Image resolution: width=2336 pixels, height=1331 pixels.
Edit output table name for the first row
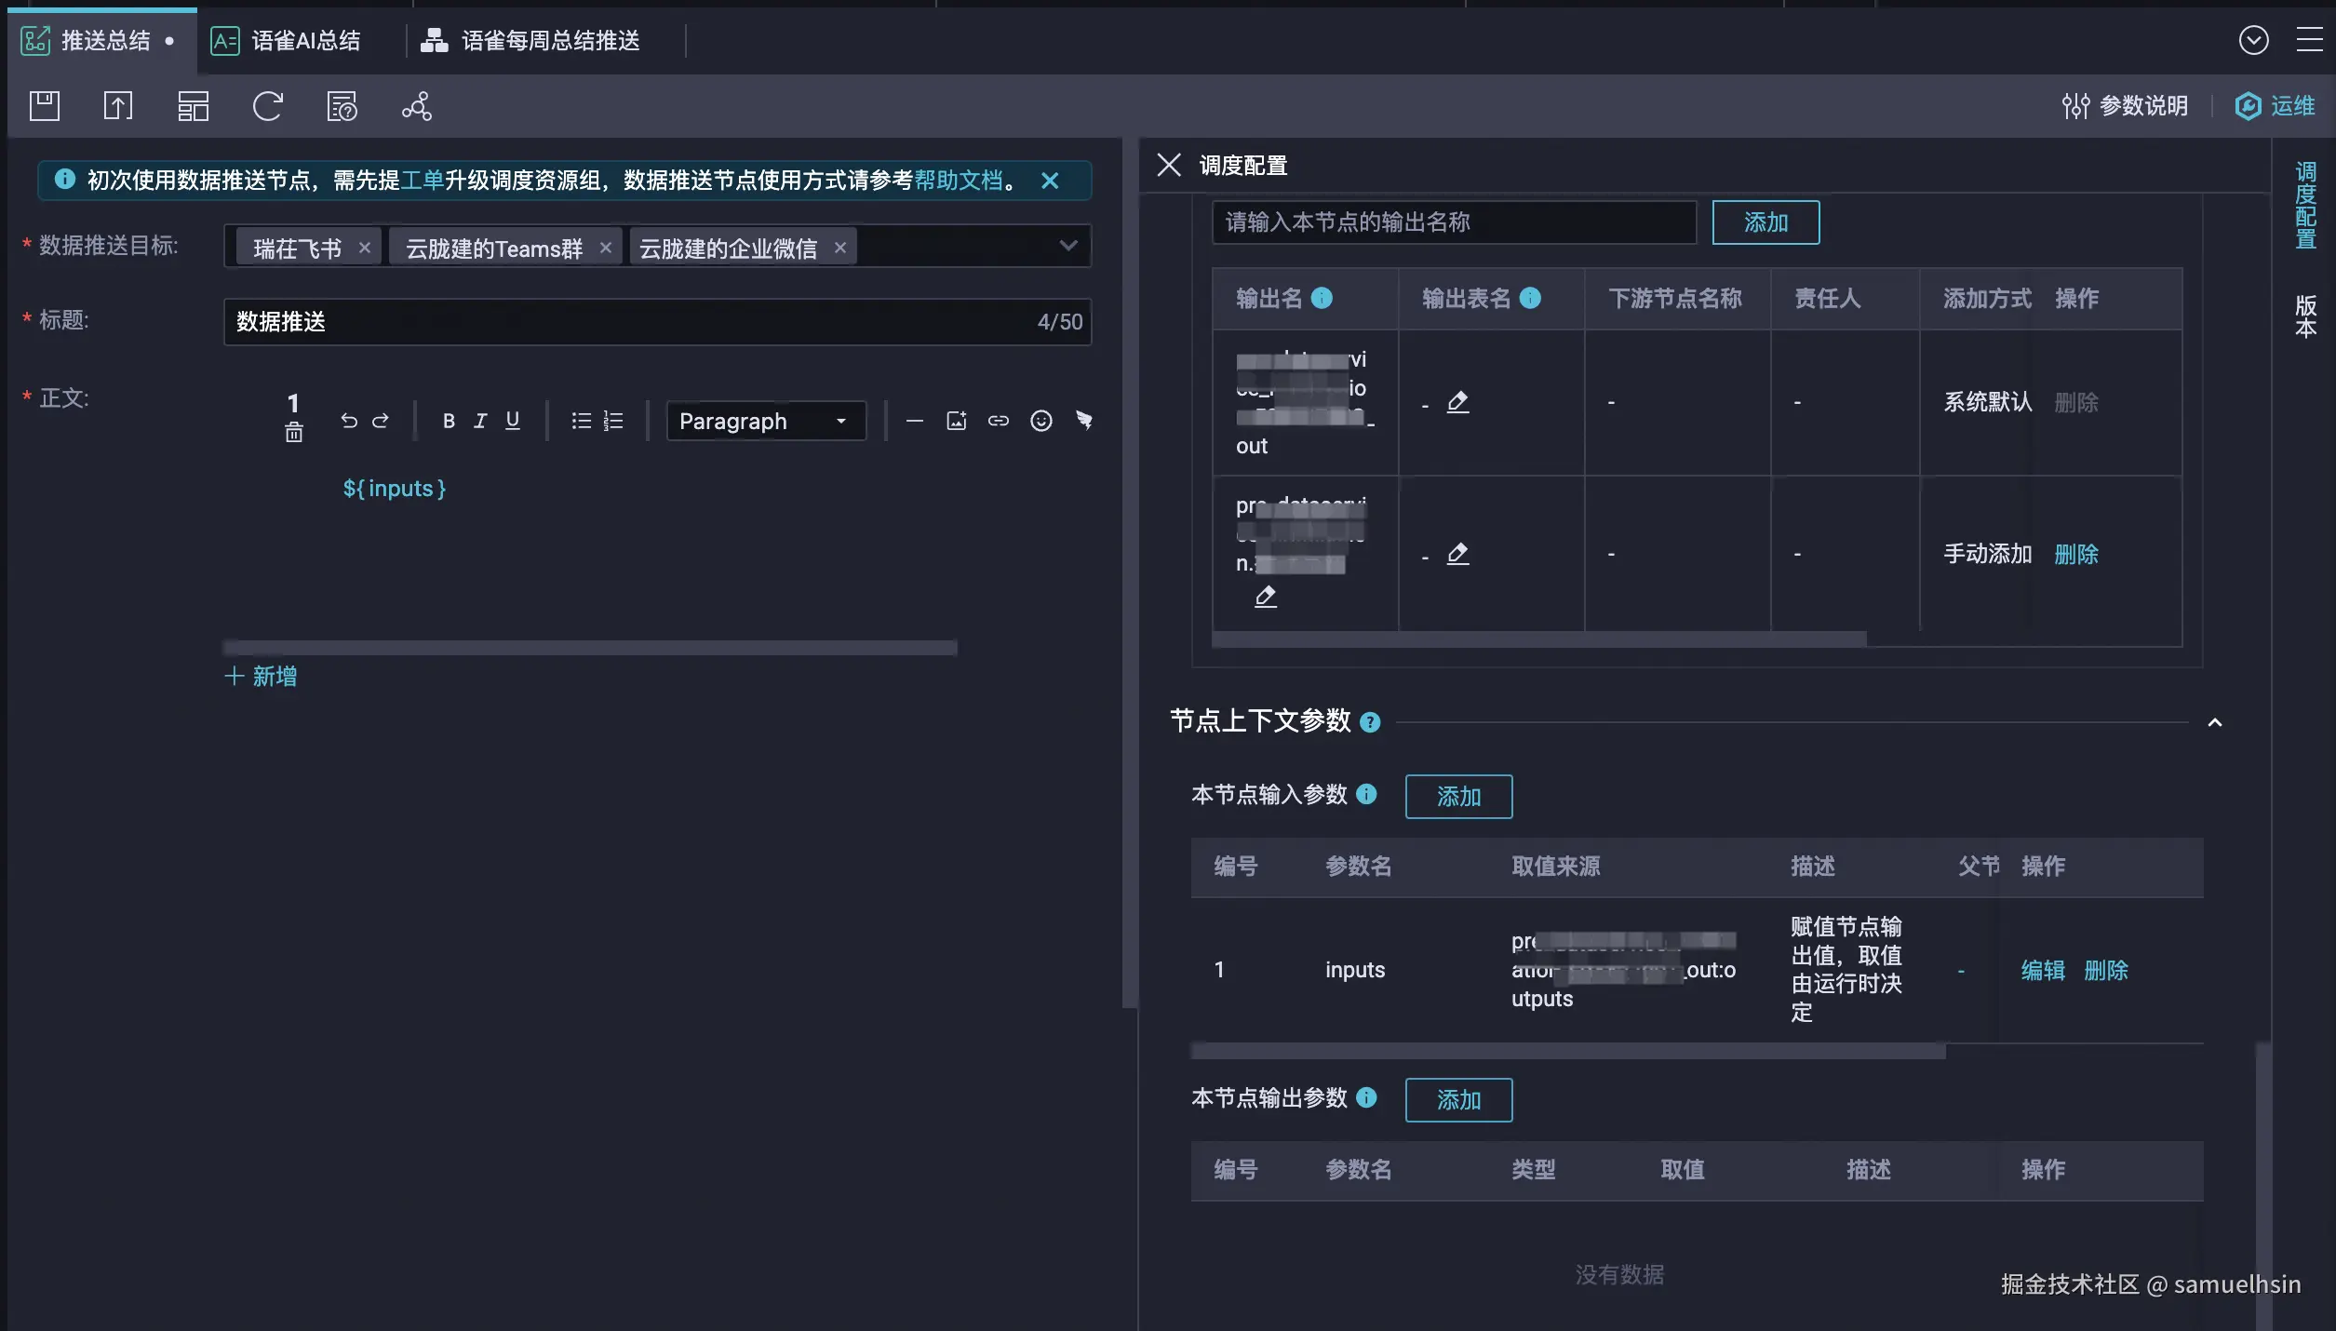pyautogui.click(x=1457, y=402)
